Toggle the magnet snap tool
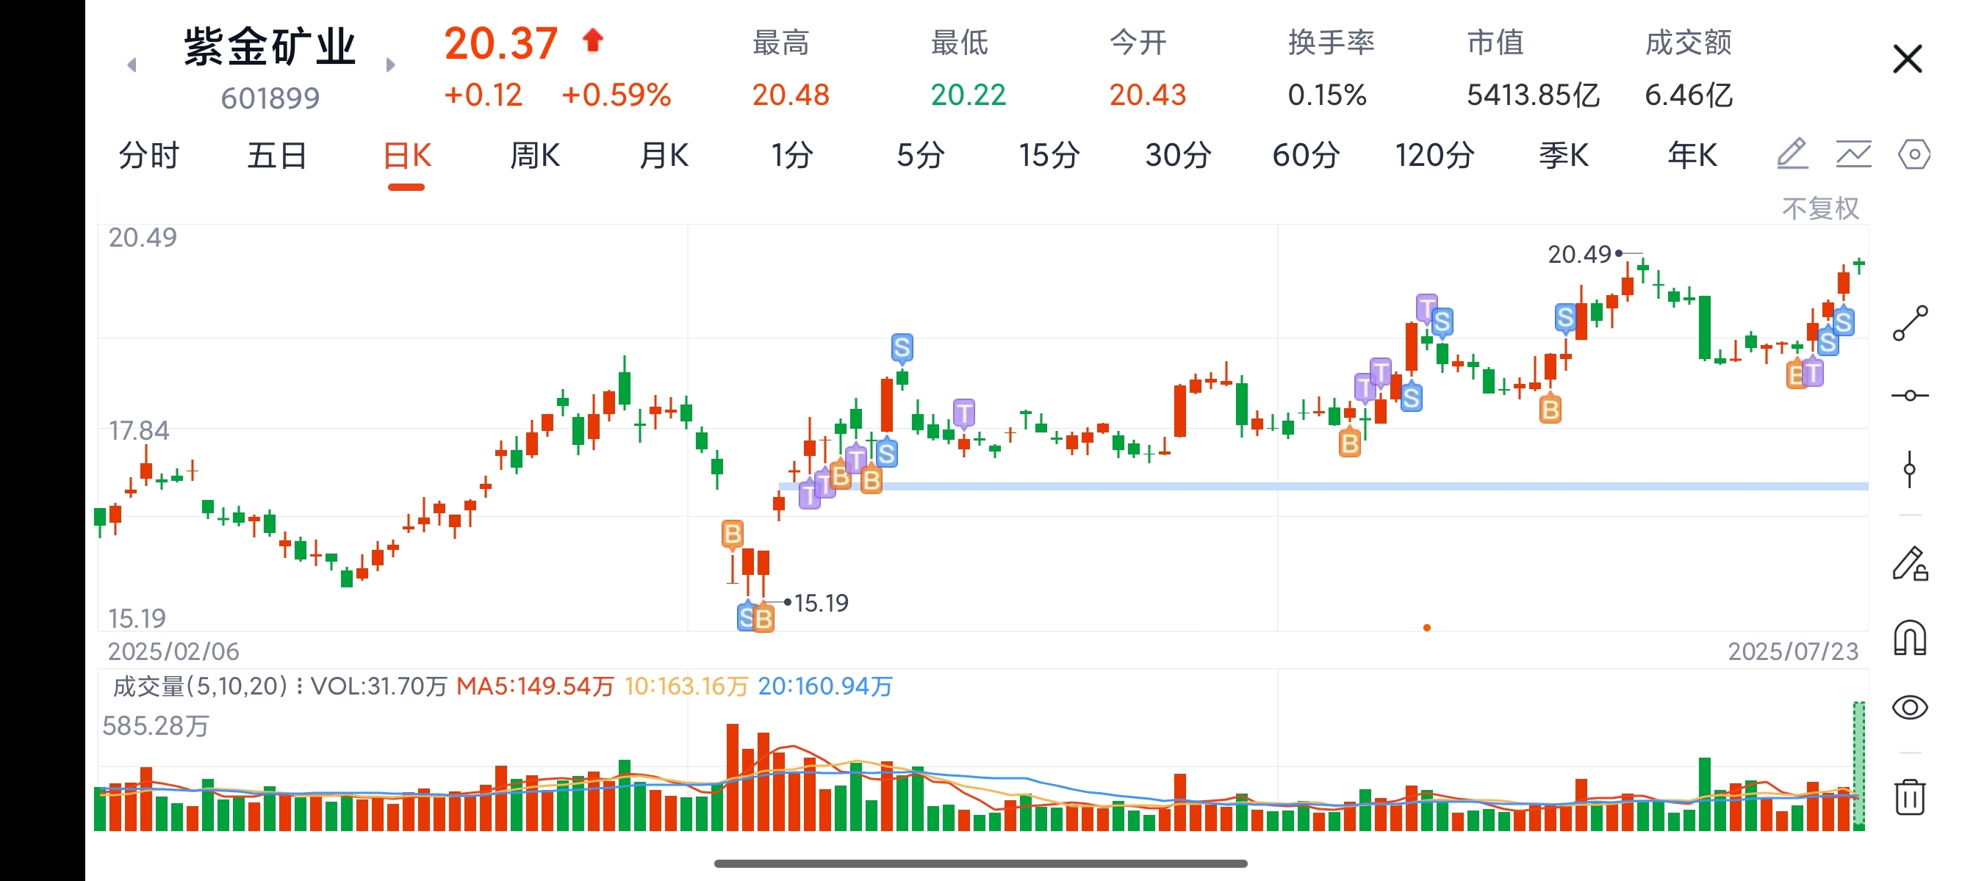 point(1911,637)
